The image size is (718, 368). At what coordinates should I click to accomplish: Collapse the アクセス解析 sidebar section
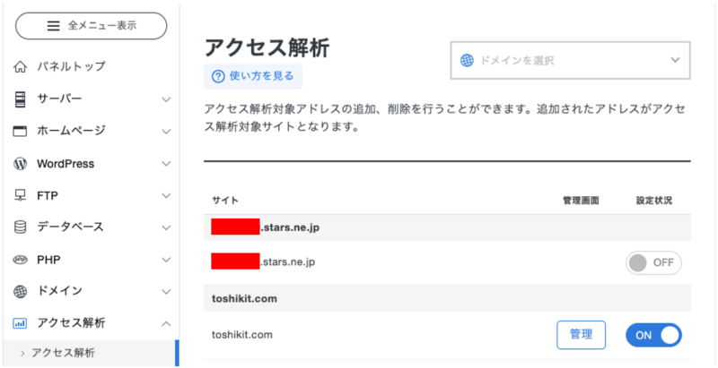[166, 323]
